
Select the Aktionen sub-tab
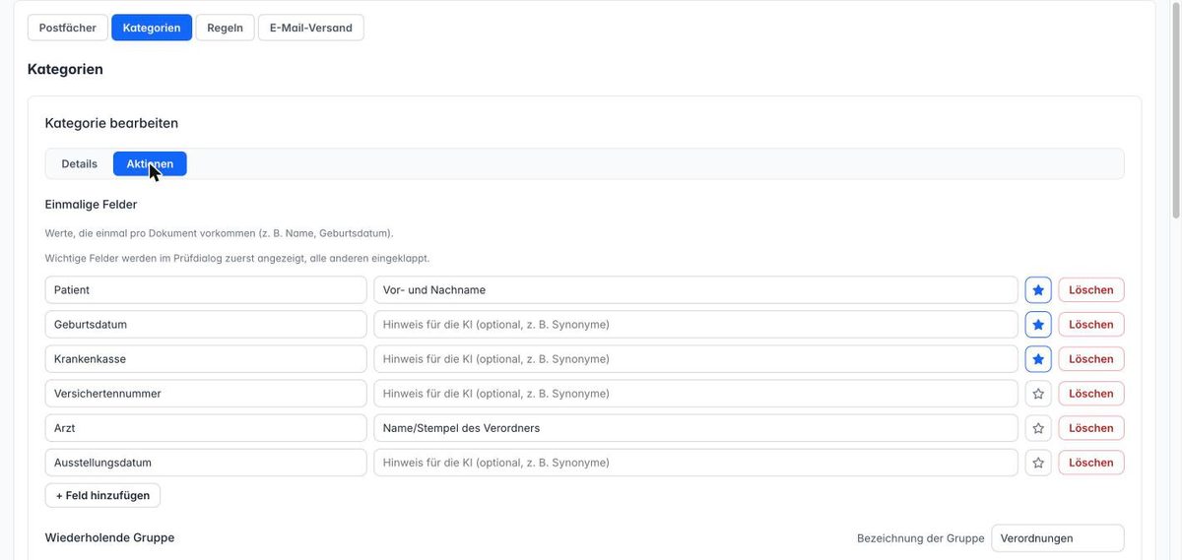click(x=150, y=164)
